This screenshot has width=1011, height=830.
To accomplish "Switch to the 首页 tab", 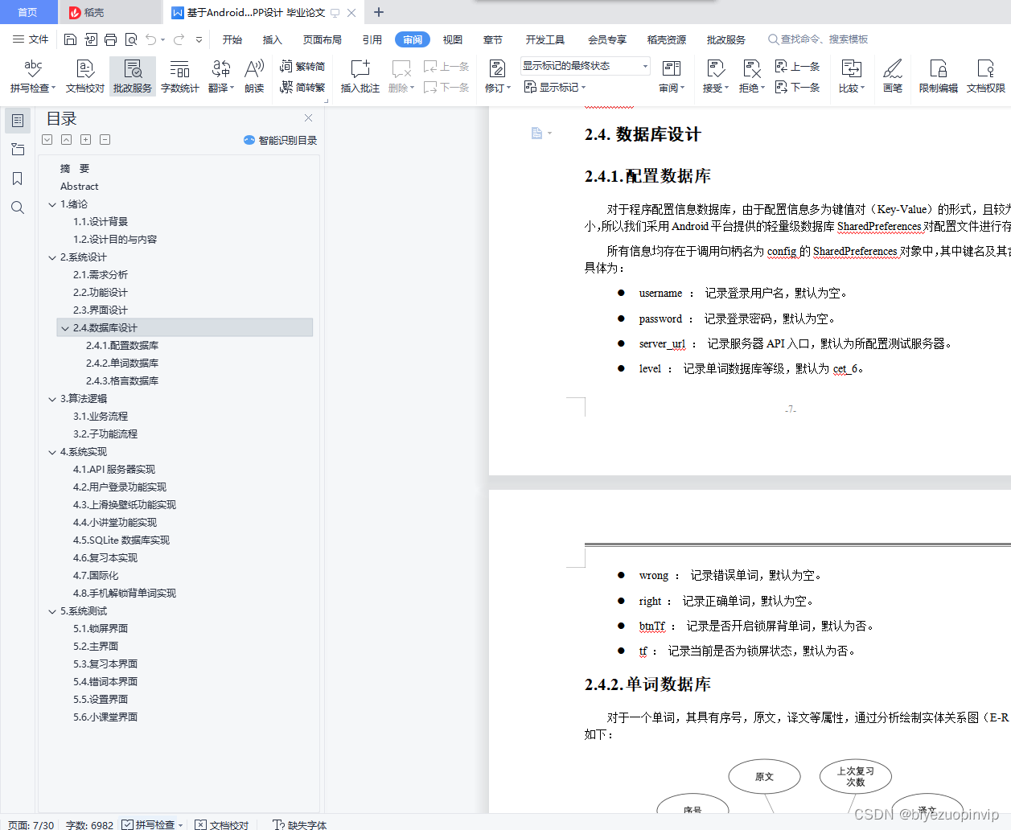I will [x=28, y=12].
